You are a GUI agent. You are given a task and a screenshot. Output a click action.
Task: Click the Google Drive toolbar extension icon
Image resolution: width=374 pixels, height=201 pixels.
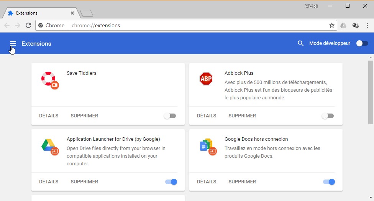pos(343,25)
